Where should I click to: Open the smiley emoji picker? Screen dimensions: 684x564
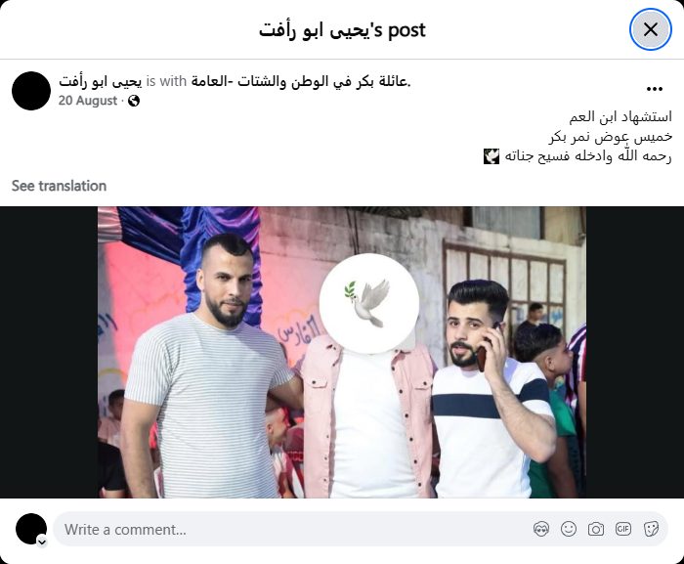569,530
